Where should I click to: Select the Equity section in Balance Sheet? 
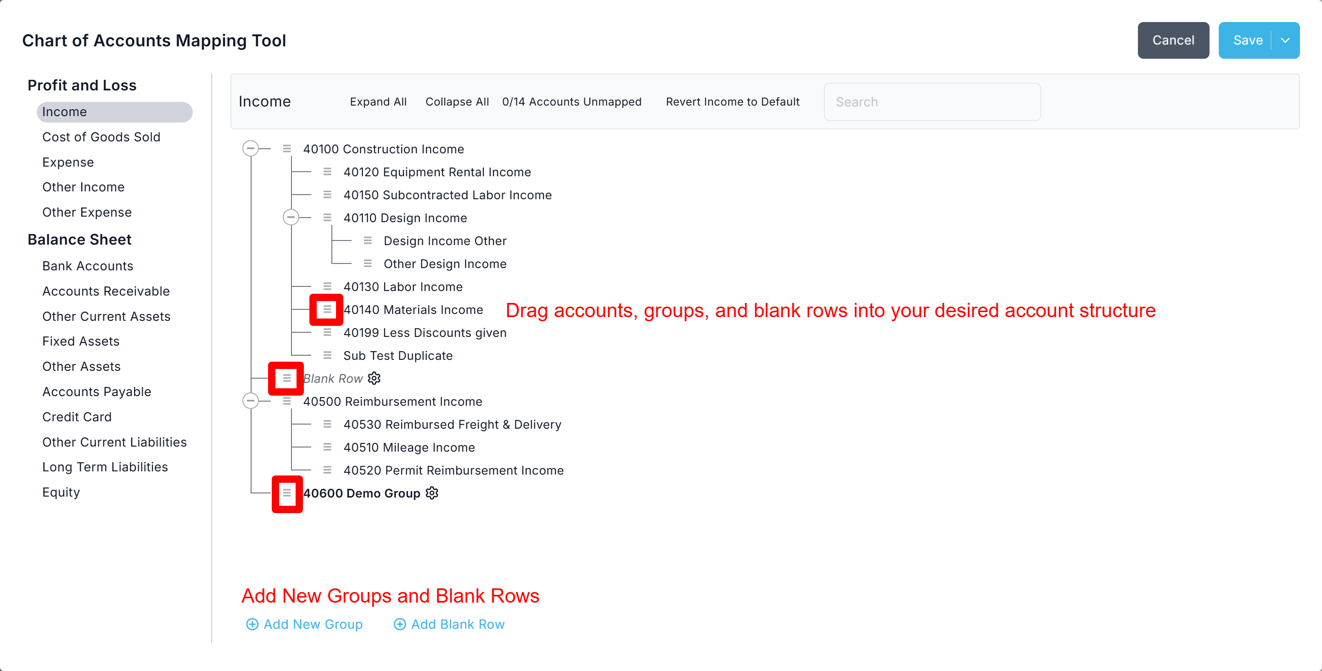pos(61,492)
